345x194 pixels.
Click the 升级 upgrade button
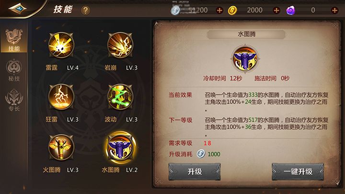(195, 171)
